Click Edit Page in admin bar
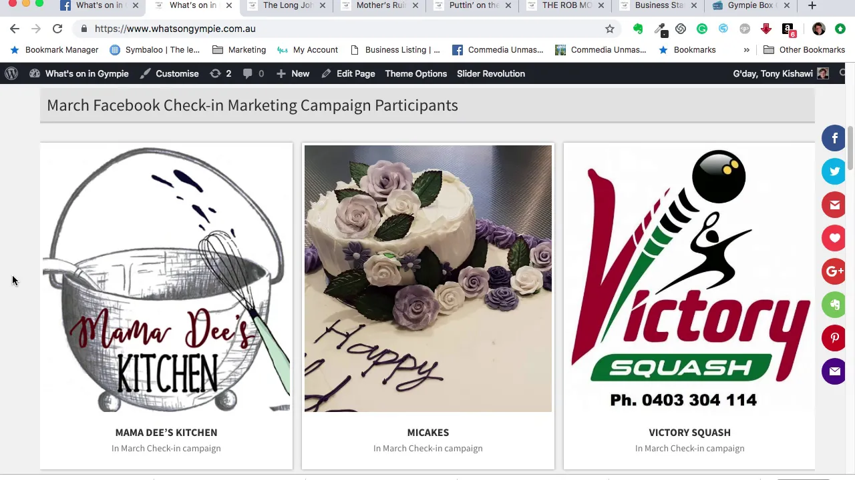The height and width of the screenshot is (480, 855). [348, 73]
